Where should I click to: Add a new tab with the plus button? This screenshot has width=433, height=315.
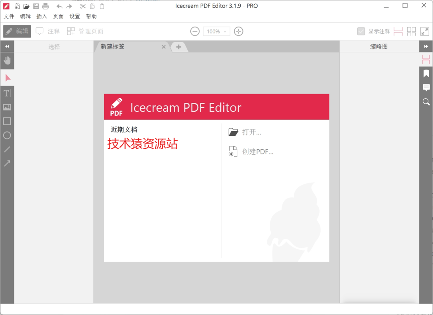[179, 47]
